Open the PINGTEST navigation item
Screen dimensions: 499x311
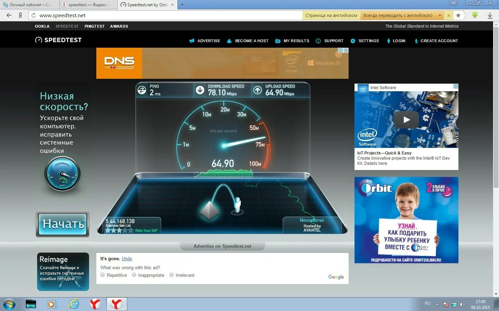pyautogui.click(x=95, y=26)
